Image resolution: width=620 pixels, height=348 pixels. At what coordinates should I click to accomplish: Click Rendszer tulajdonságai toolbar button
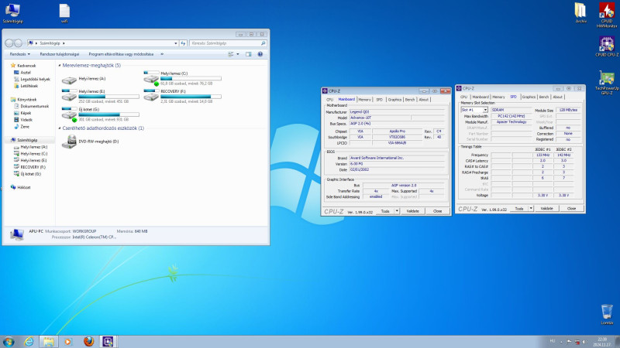(x=60, y=54)
